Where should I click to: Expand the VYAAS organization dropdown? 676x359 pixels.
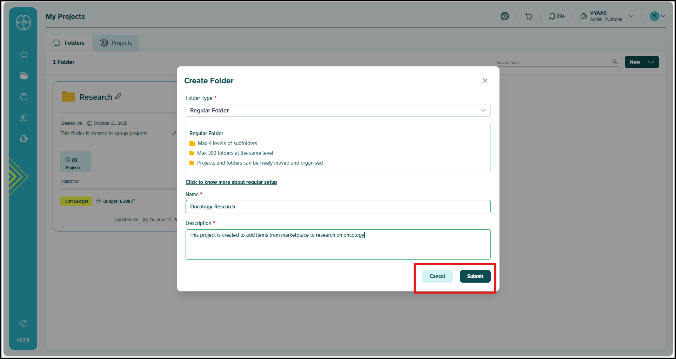[x=631, y=16]
